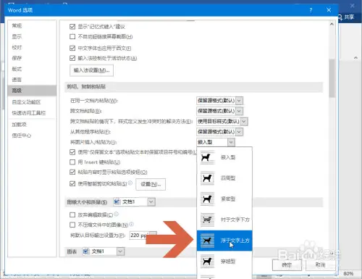Toggle 使用智能剪切和粘贴 checkbox
The width and height of the screenshot is (362, 279).
point(72,184)
